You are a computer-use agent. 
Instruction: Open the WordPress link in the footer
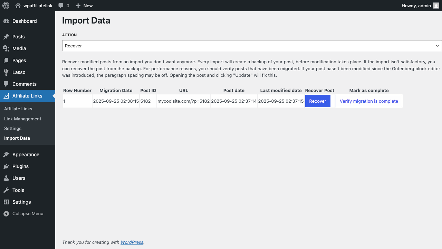(x=132, y=242)
